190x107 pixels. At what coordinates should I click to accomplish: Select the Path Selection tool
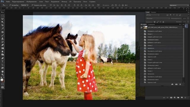coord(2,65)
